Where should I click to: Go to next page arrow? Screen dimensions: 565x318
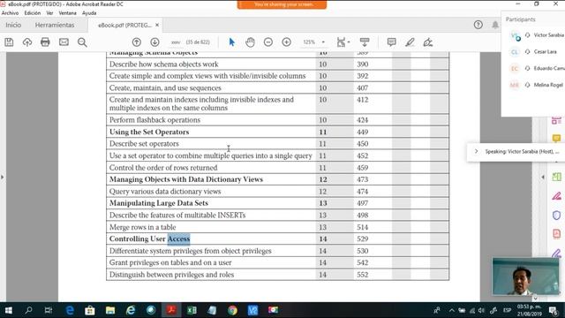coord(155,42)
